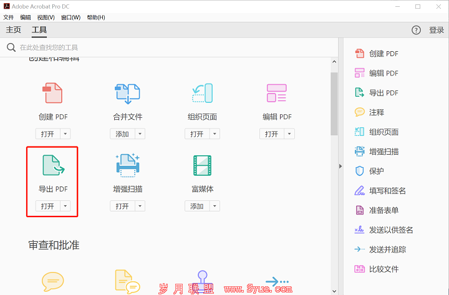Image resolution: width=449 pixels, height=295 pixels.
Task: Select 注释 comment tool in sidebar
Action: [369, 112]
